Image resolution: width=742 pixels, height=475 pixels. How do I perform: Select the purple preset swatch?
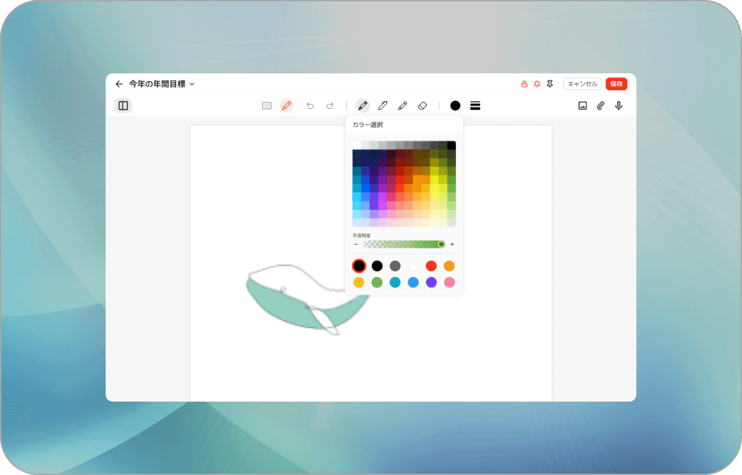click(431, 283)
